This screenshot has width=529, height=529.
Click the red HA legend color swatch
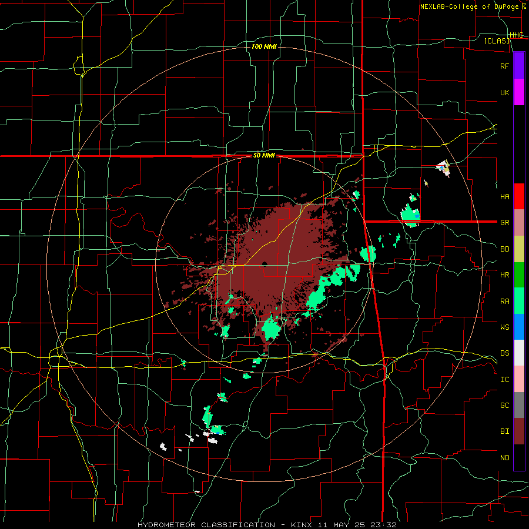coord(519,196)
